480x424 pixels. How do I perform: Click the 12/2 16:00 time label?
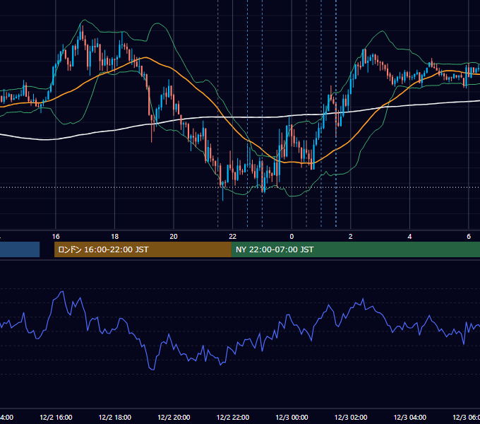[56, 418]
